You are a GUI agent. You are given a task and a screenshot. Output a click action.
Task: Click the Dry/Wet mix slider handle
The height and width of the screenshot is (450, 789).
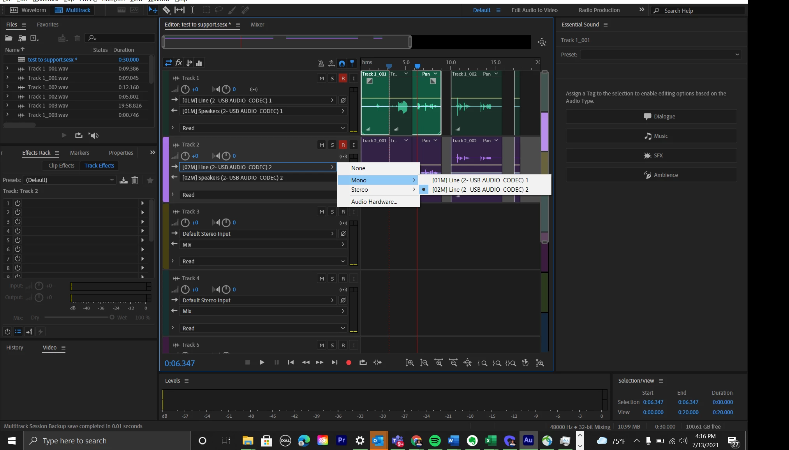pyautogui.click(x=112, y=318)
